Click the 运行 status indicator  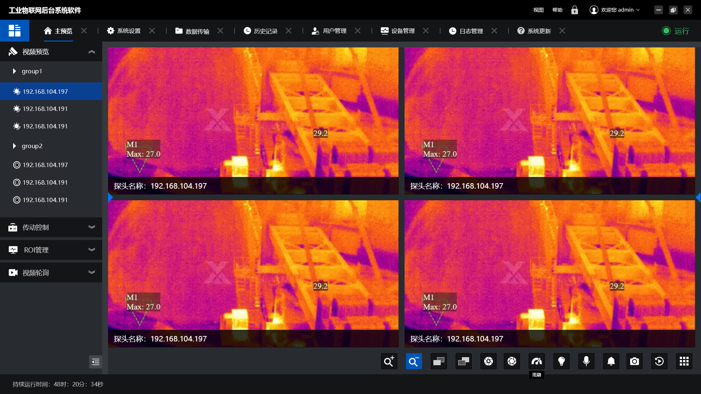(x=675, y=31)
